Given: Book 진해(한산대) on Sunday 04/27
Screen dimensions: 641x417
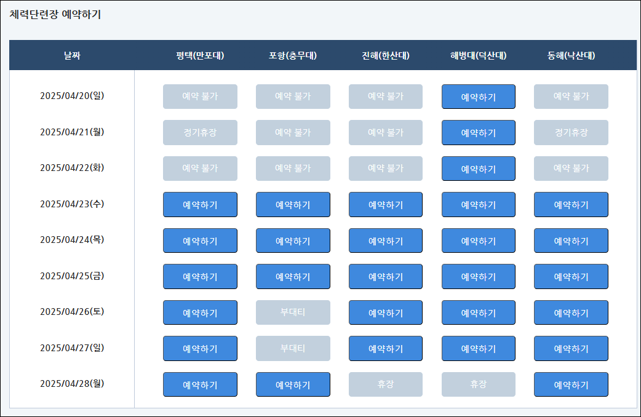Looking at the screenshot, I should pyautogui.click(x=386, y=348).
